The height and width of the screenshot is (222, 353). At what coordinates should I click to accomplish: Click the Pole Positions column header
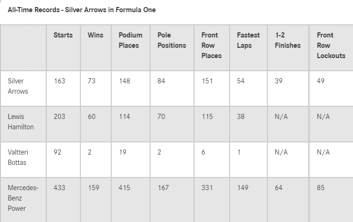172,40
